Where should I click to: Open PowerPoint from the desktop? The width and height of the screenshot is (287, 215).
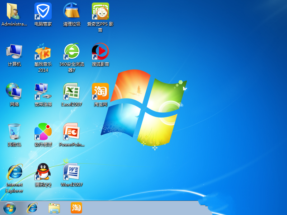72,133
